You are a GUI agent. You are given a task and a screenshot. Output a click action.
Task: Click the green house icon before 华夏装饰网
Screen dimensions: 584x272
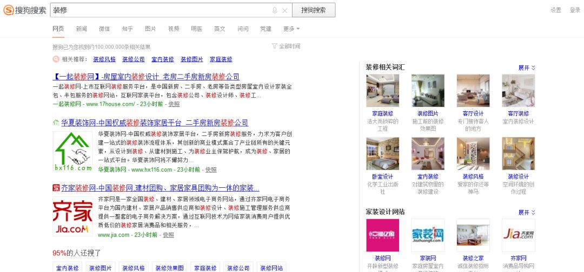click(56, 123)
